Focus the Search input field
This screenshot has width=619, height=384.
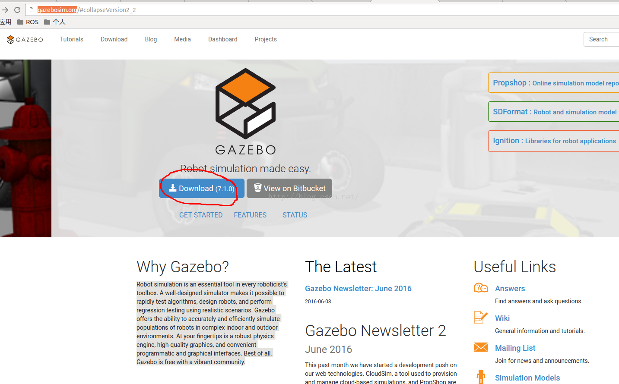click(601, 39)
